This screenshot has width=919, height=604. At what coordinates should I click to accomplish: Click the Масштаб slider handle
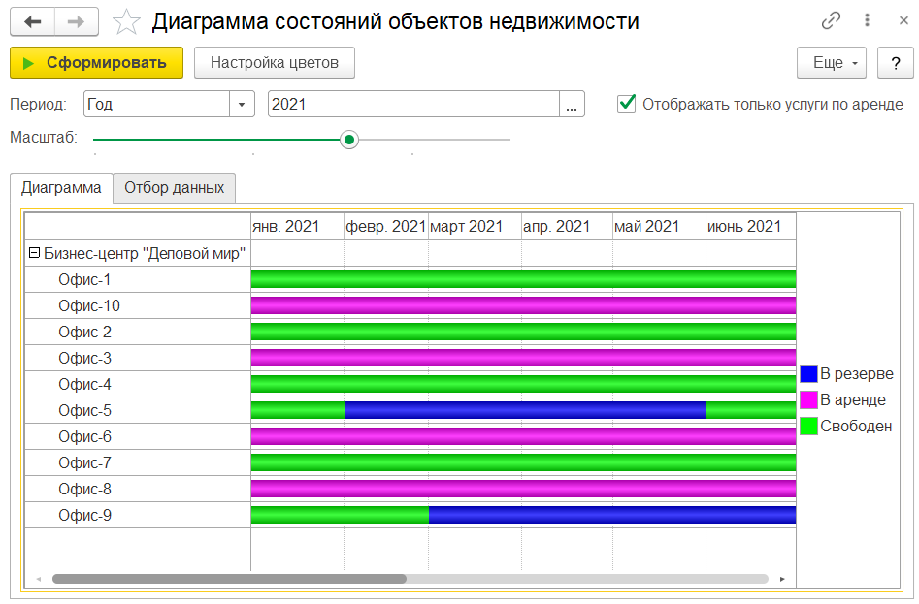[x=349, y=140]
